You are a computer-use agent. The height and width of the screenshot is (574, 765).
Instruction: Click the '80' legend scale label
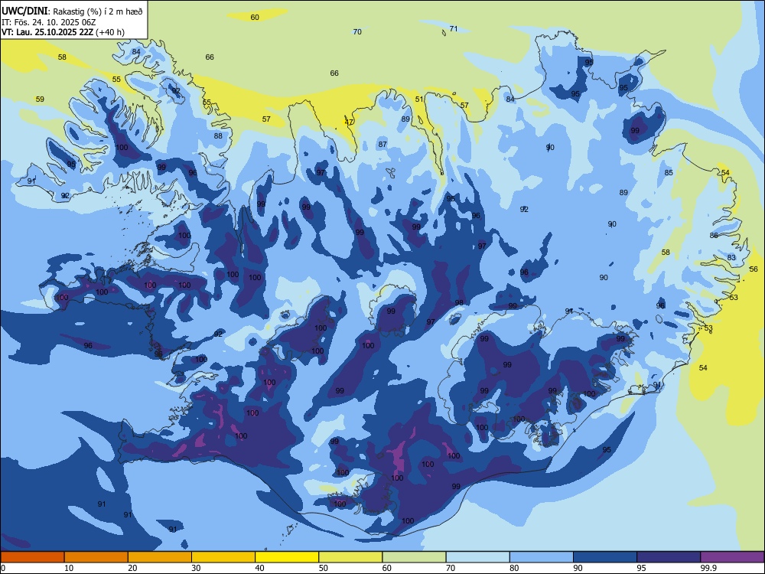click(514, 568)
